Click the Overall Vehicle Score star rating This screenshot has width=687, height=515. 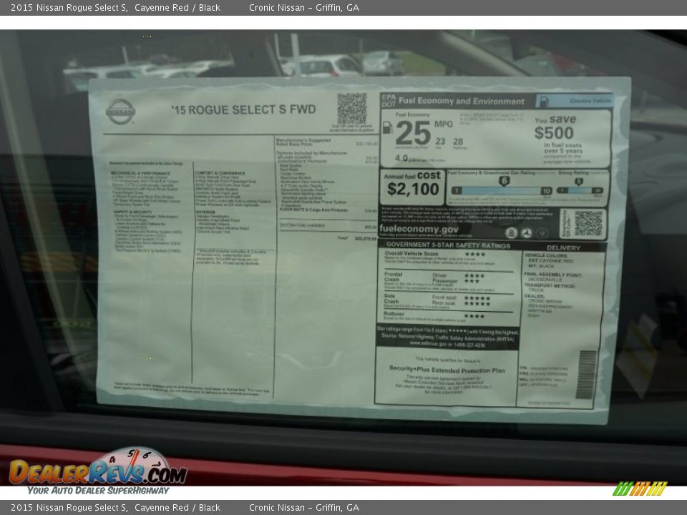pyautogui.click(x=474, y=254)
